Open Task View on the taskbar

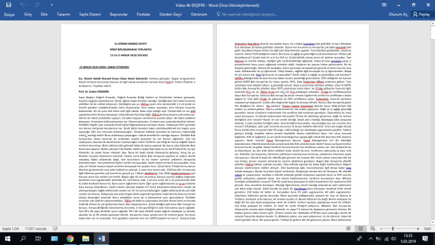(39, 239)
